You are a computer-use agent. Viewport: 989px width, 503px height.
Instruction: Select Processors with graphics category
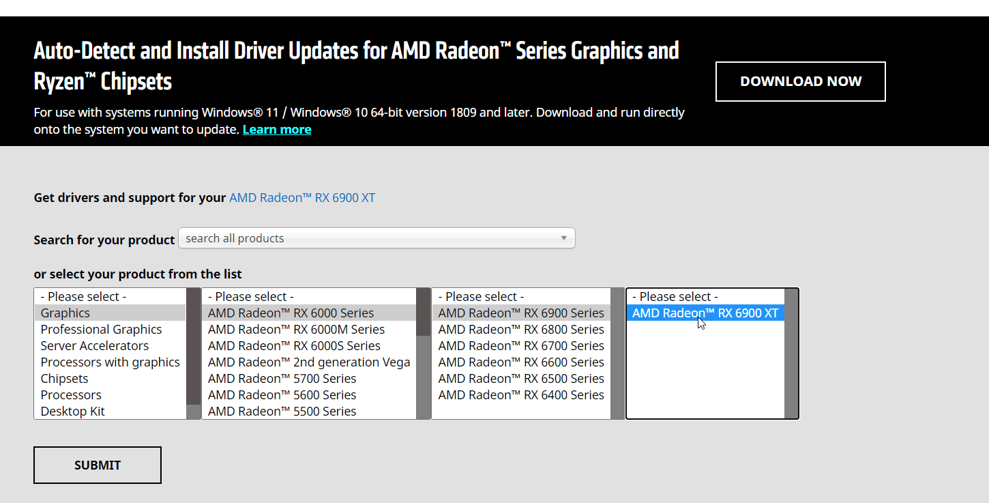pos(110,362)
